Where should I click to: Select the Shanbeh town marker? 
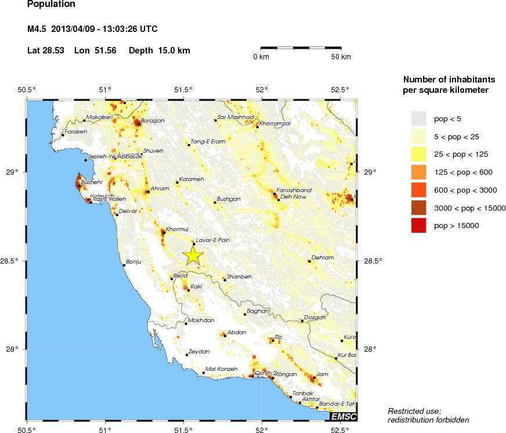click(225, 280)
